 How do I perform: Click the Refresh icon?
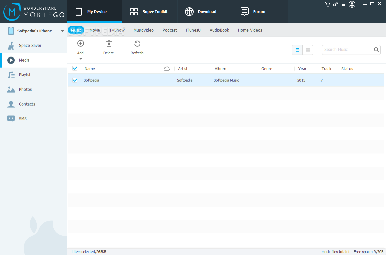137,44
